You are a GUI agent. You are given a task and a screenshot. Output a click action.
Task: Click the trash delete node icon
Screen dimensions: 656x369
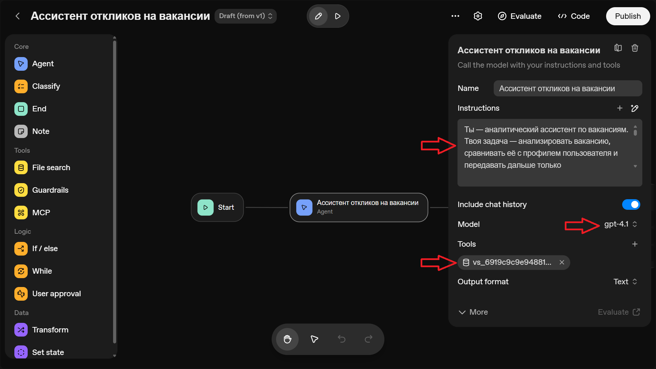(x=635, y=48)
